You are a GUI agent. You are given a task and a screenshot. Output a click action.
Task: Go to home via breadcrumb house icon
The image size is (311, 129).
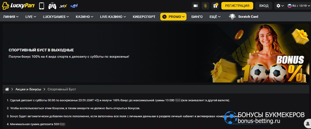pos(7,89)
